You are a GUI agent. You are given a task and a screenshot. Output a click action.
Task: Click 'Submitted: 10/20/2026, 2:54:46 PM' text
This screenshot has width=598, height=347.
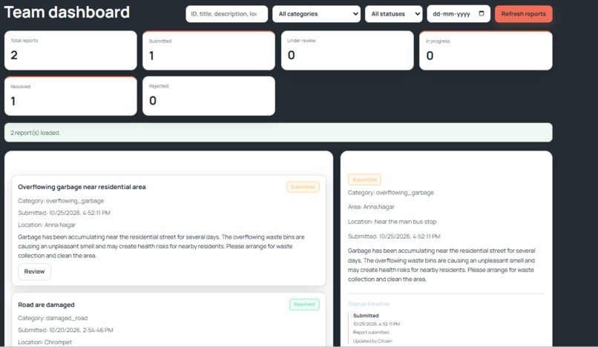[65, 330]
